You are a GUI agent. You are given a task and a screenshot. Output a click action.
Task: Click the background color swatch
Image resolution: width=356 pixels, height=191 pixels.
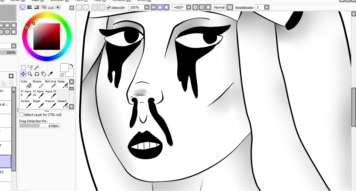pyautogui.click(x=71, y=74)
